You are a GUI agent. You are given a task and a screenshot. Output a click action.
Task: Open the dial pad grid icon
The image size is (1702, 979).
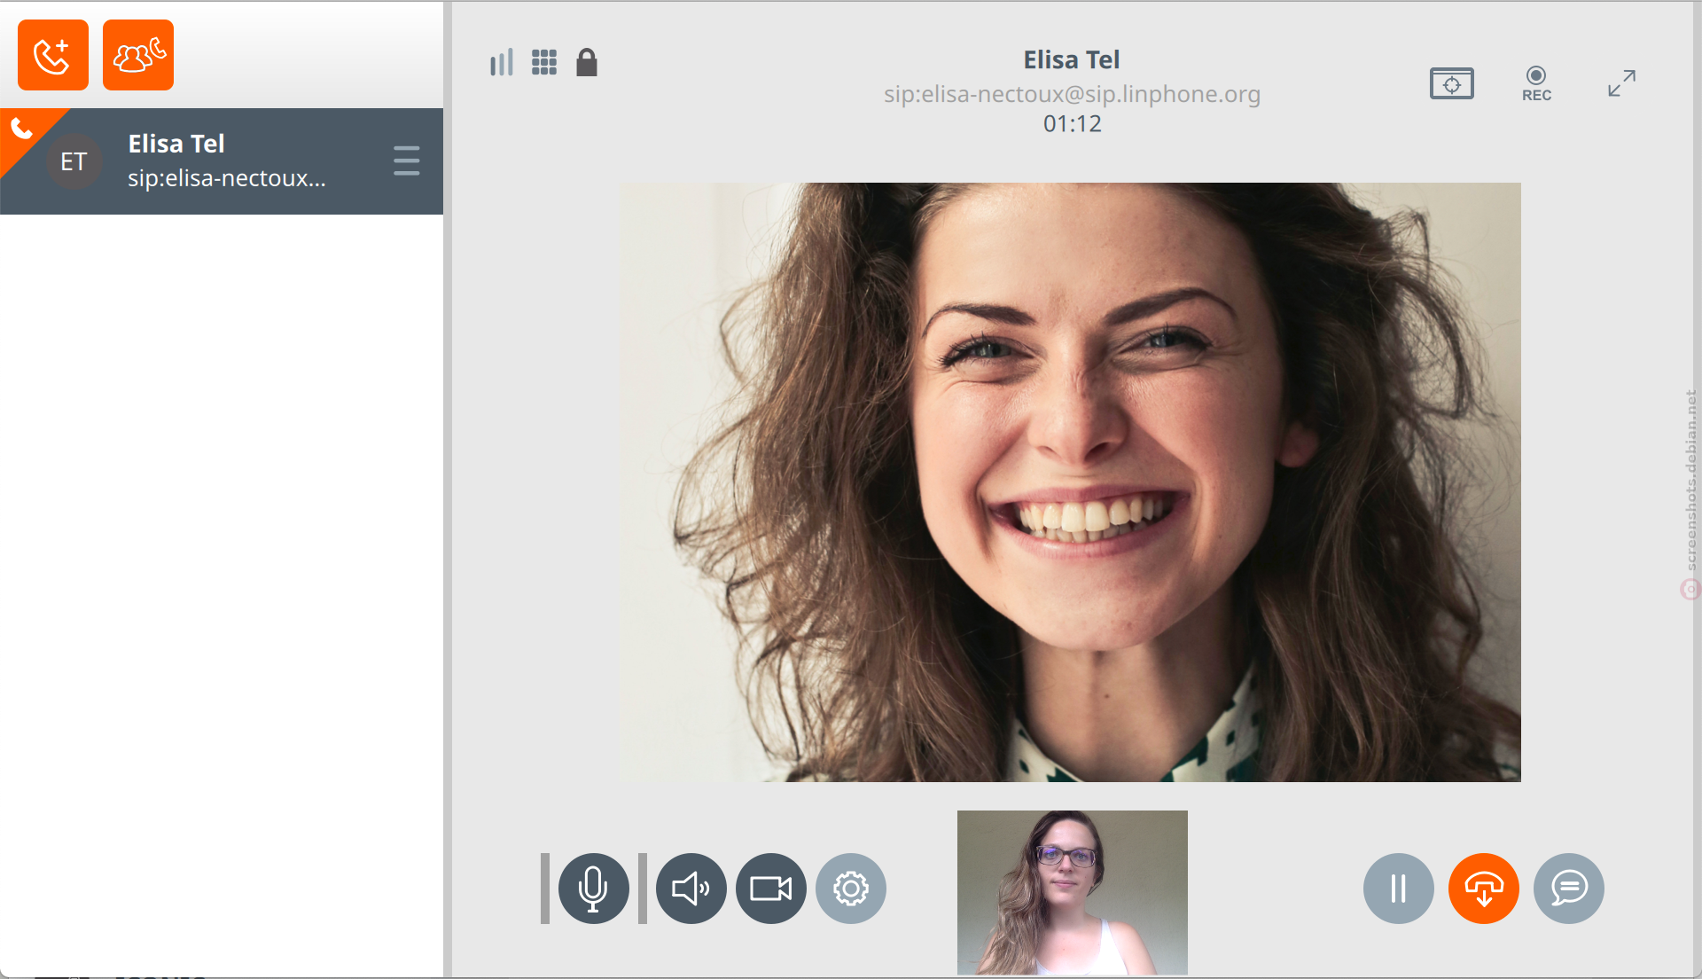click(x=544, y=63)
